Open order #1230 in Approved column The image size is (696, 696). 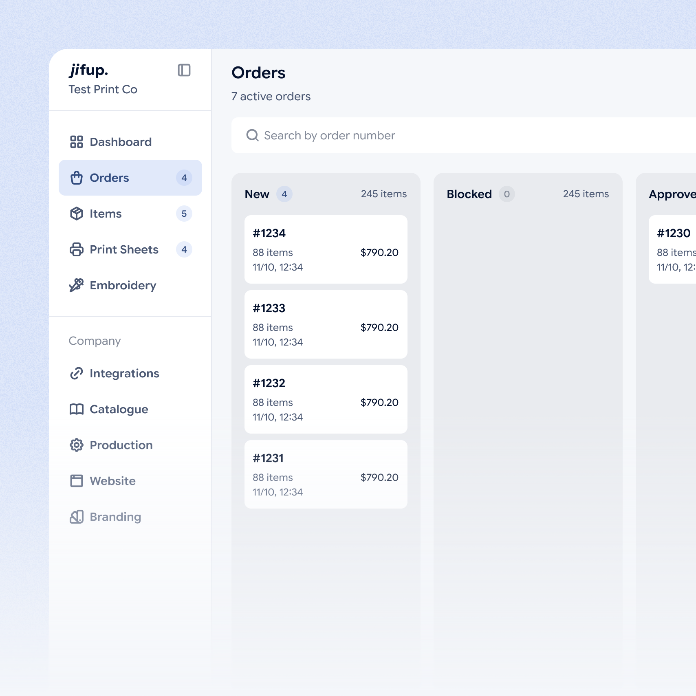coord(672,249)
